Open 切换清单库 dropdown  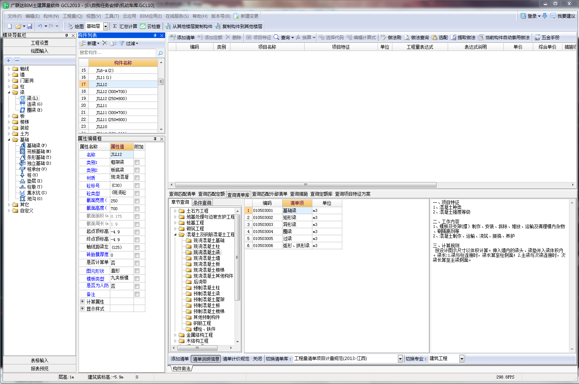pyautogui.click(x=400, y=359)
